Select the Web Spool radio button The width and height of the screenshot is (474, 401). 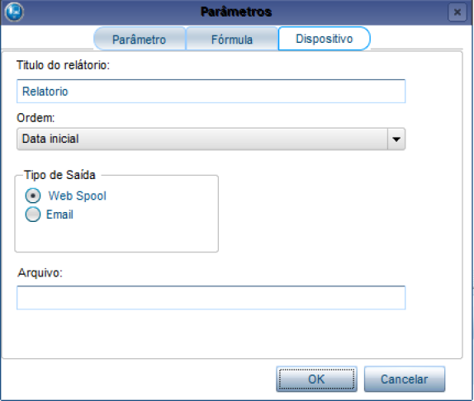coord(33,196)
